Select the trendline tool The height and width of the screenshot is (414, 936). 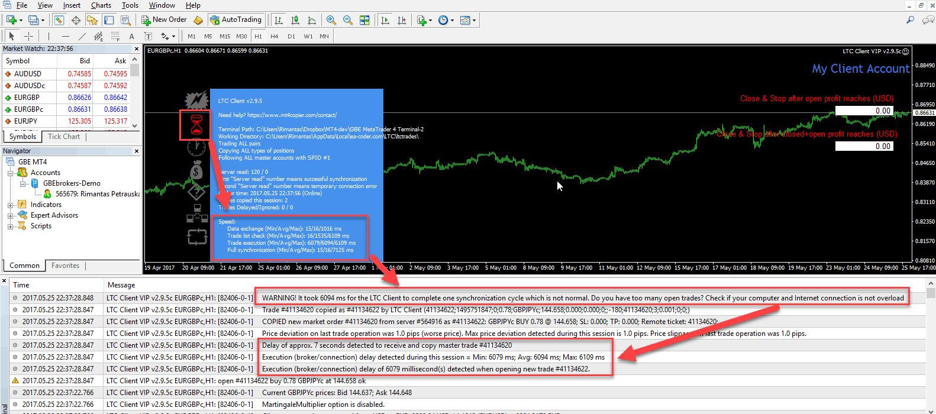coord(82,36)
